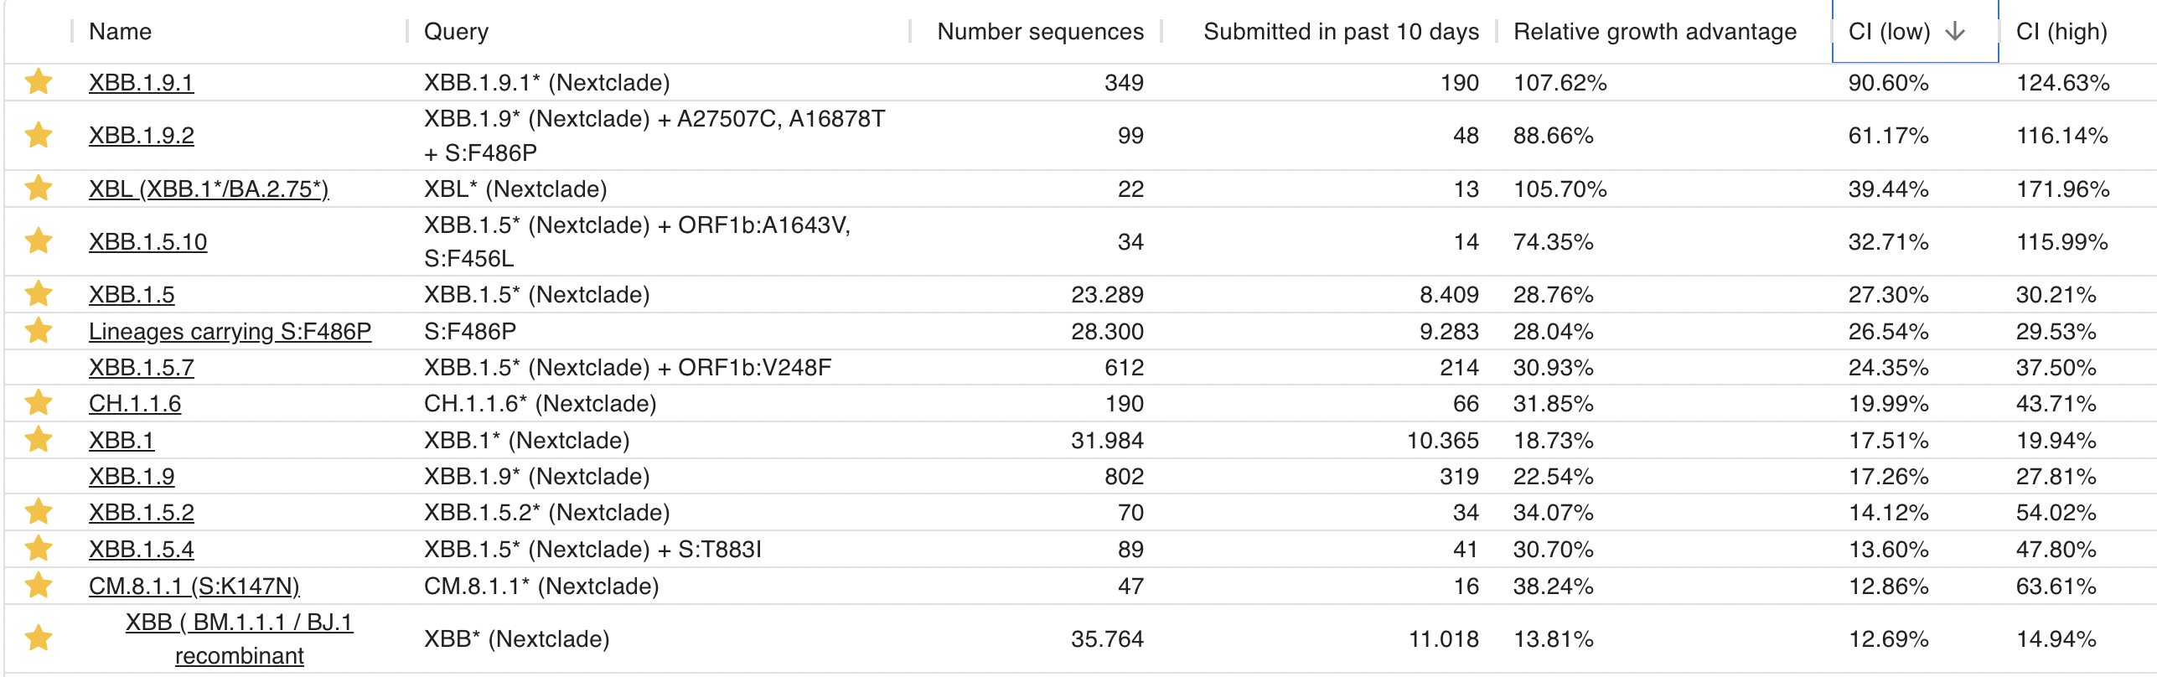
Task: Click the star beside XBL (XBB.1*/BA.2.75*)
Action: (38, 189)
